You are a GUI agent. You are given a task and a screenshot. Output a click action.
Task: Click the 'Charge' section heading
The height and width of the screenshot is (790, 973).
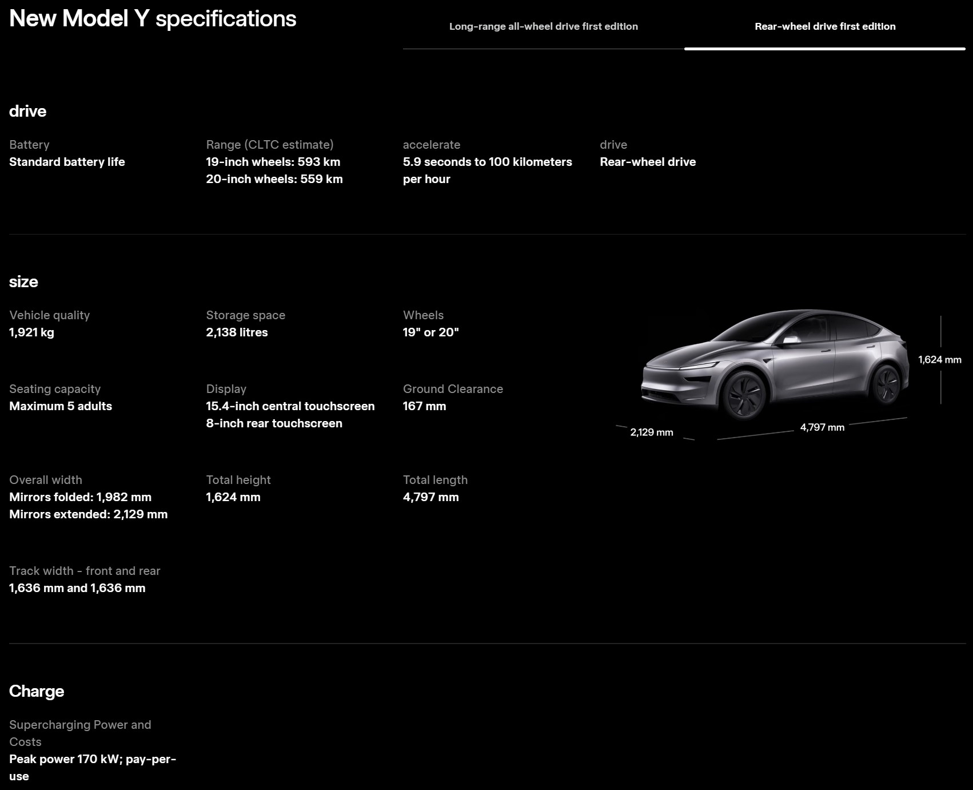click(37, 691)
